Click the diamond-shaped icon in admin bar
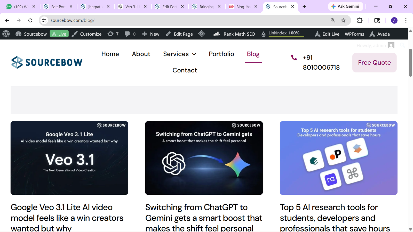 pos(202,34)
